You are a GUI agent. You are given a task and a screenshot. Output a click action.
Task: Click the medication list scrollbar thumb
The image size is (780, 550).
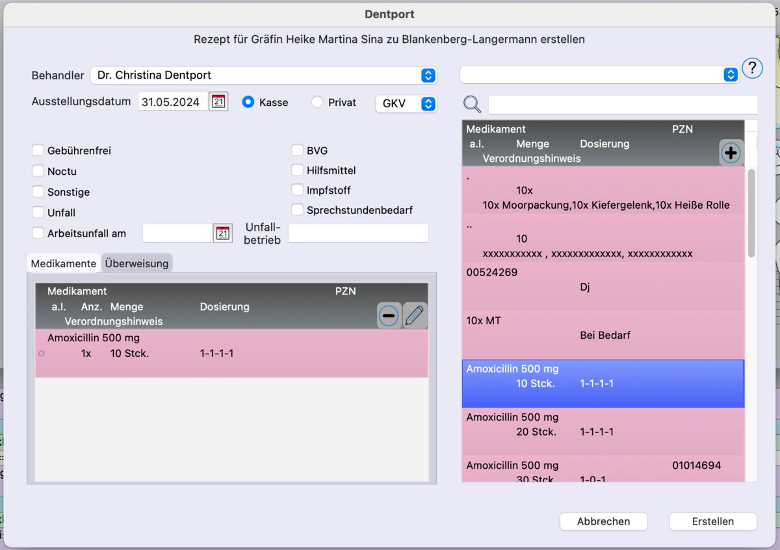coord(751,213)
